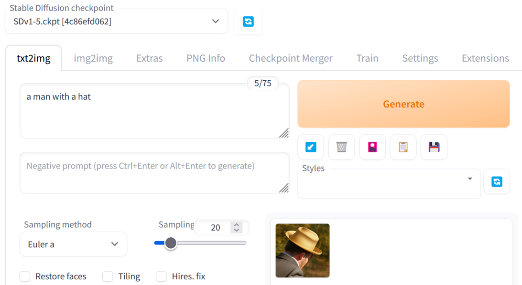Open the Stable Diffusion checkpoint dropdown
This screenshot has width=522, height=285.
point(116,21)
